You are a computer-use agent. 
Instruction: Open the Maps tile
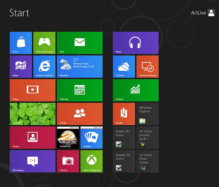[x=21, y=67]
